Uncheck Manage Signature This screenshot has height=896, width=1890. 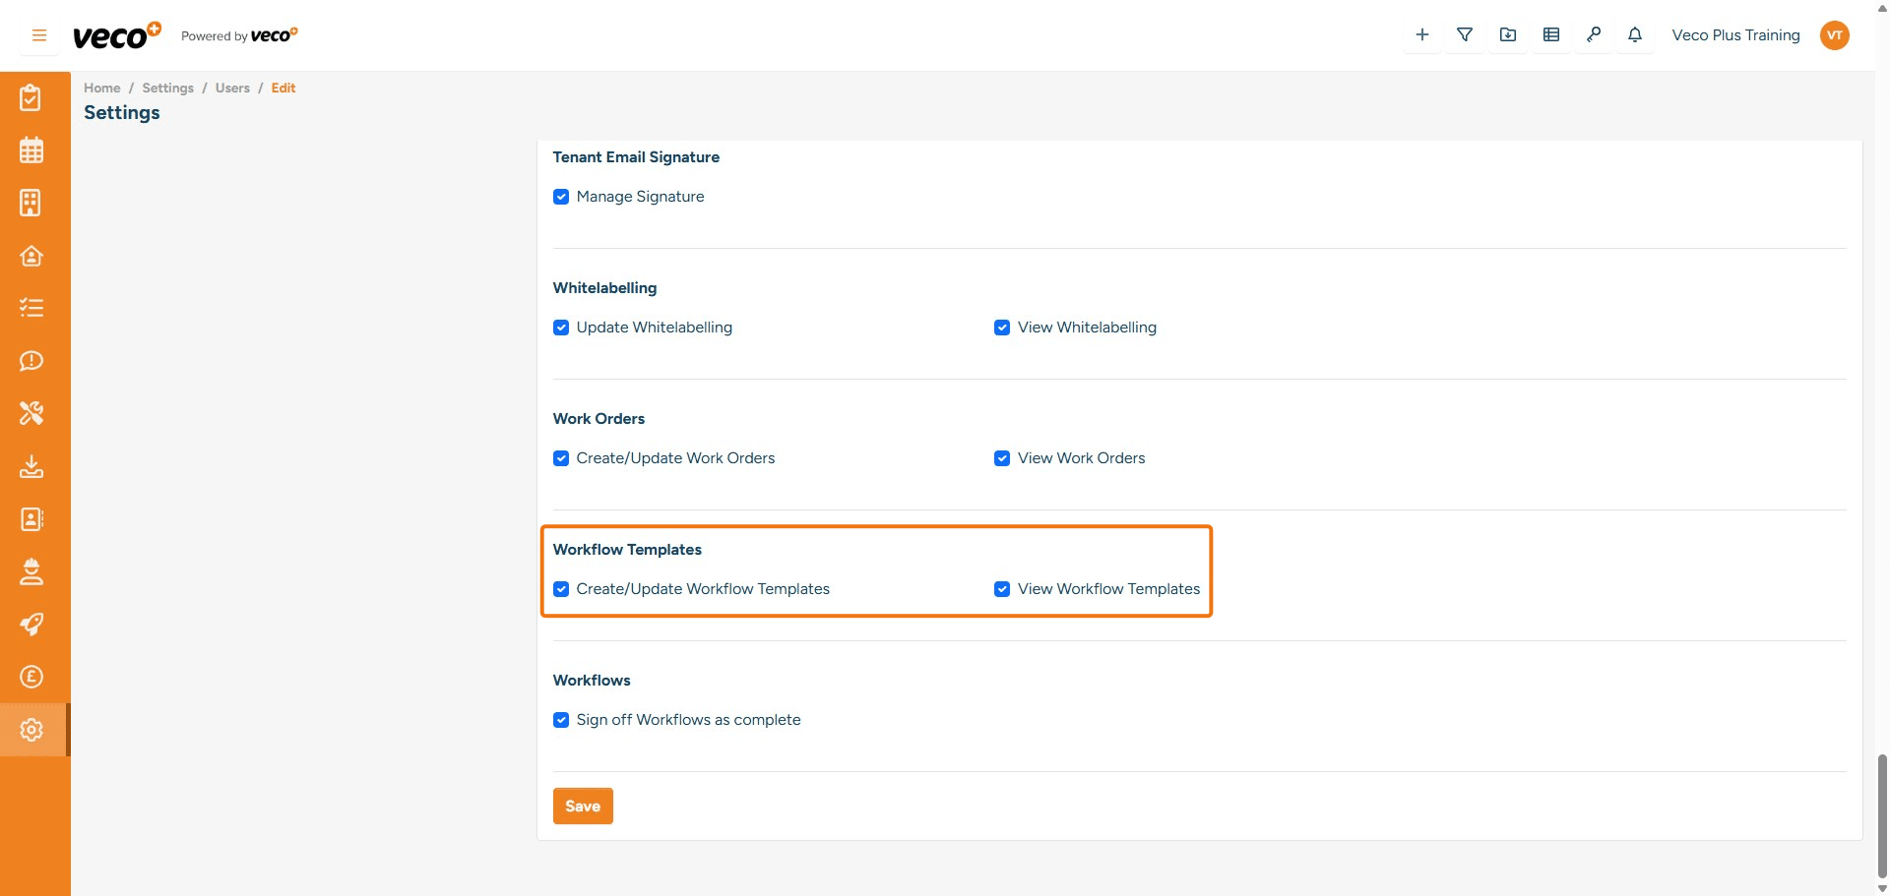pyautogui.click(x=561, y=196)
